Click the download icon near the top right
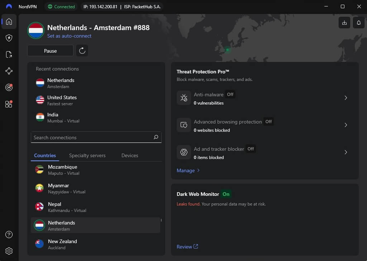Viewport: 367px width, 261px height. pos(344,23)
